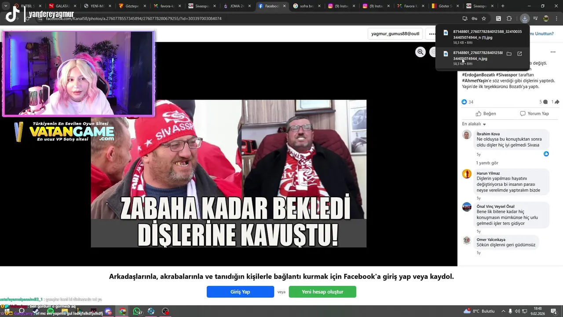Open Önal Vinç Veysel Önal commenter name
The height and width of the screenshot is (317, 563).
[495, 206]
